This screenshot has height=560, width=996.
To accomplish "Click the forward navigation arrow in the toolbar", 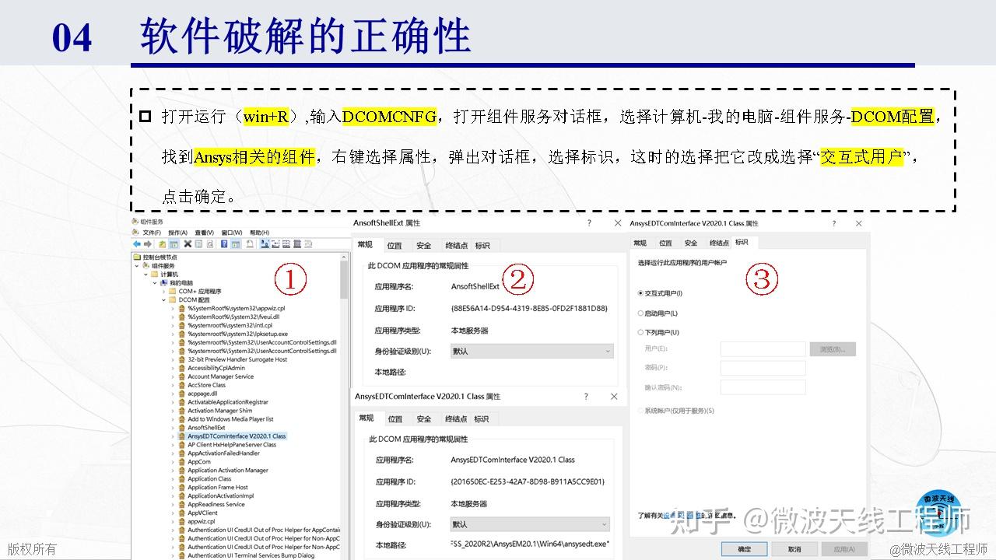I will click(x=148, y=245).
